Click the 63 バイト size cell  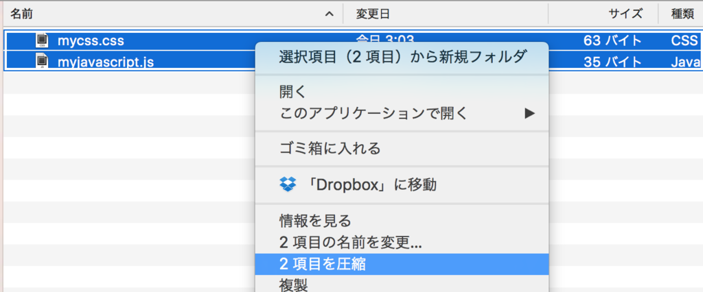pyautogui.click(x=612, y=41)
